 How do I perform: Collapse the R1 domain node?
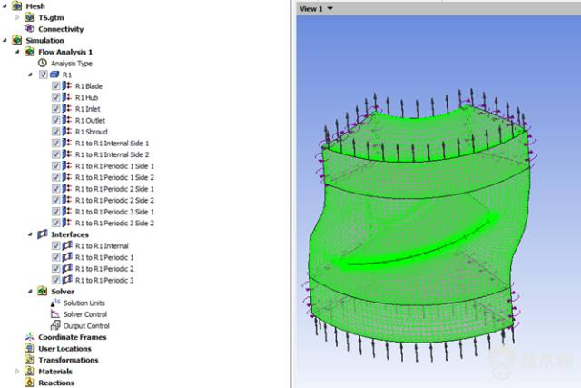(x=30, y=75)
